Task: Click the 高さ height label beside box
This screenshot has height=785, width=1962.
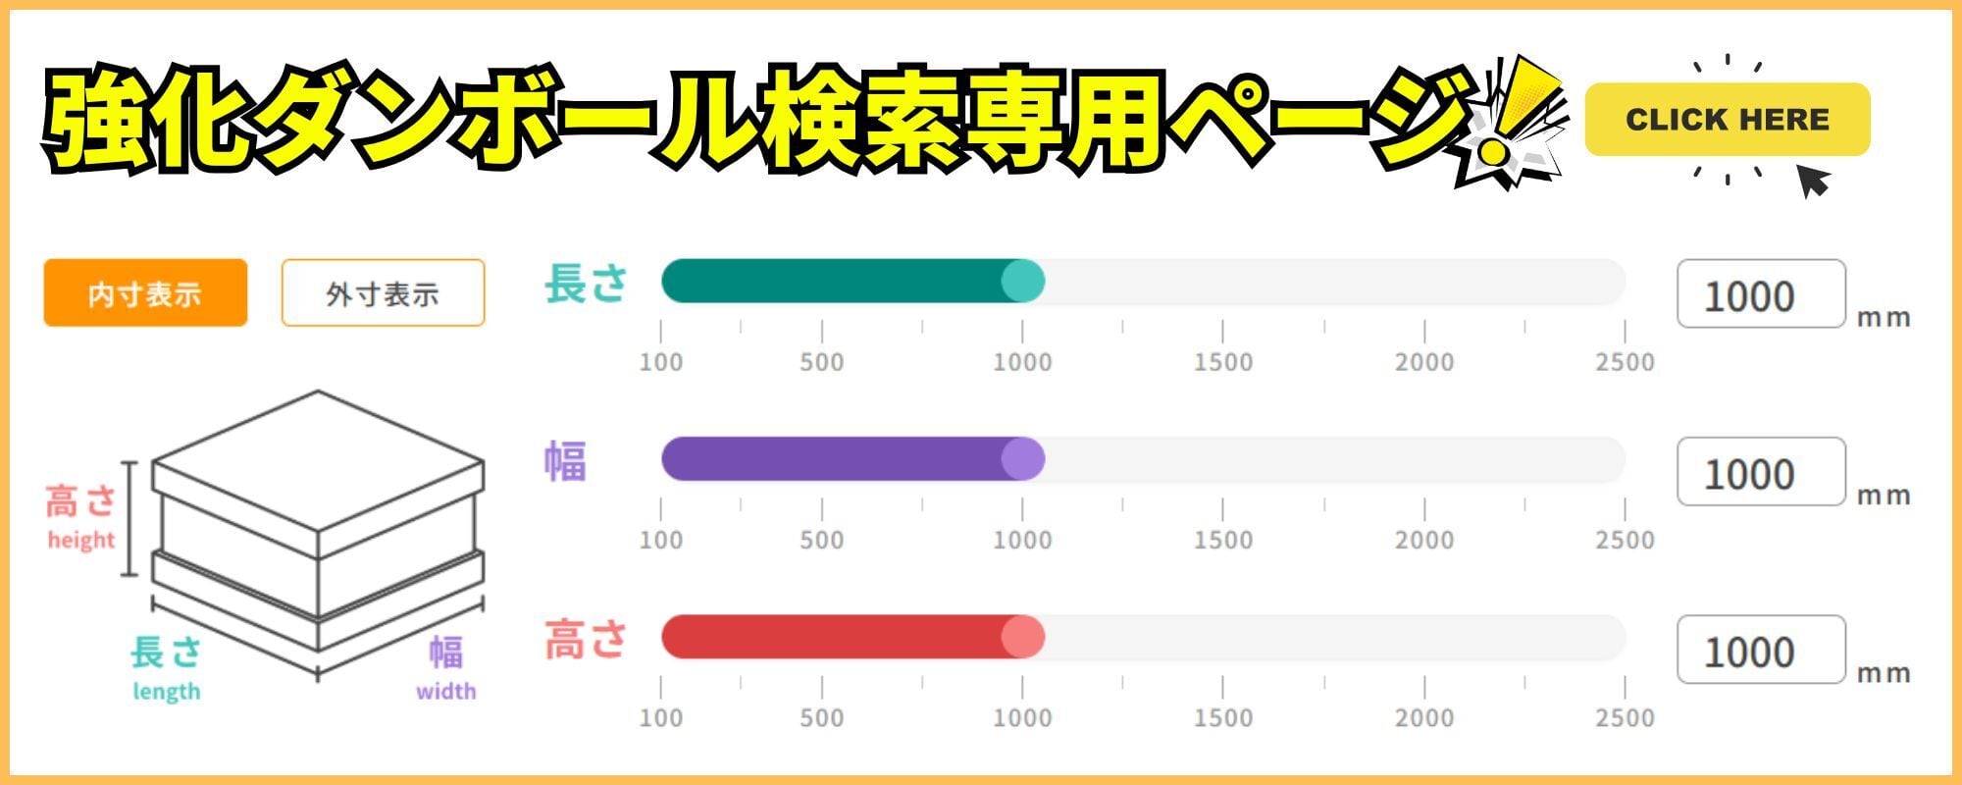Action: point(80,516)
